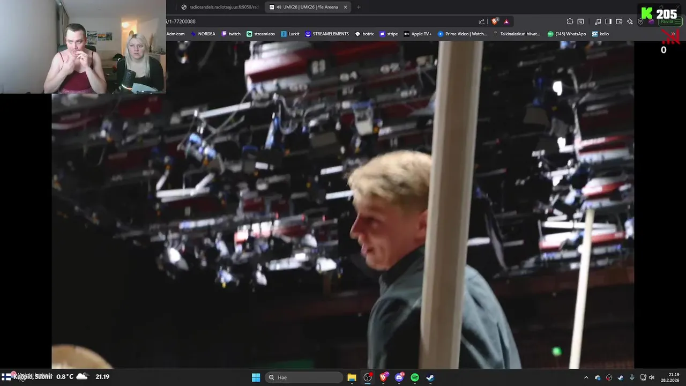Open OBS Studio taskbar icon
Screen dimensions: 686x386
[x=368, y=377]
